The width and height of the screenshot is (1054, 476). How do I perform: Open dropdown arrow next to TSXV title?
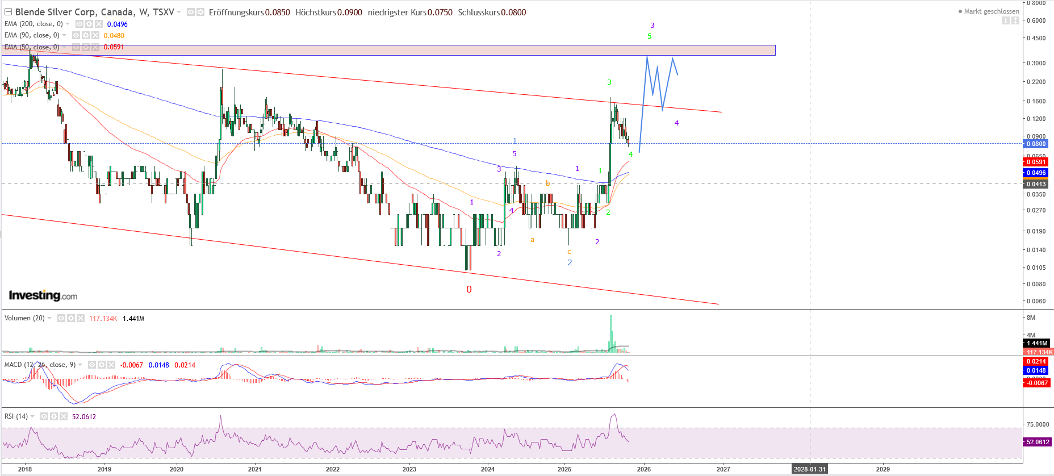pos(179,12)
